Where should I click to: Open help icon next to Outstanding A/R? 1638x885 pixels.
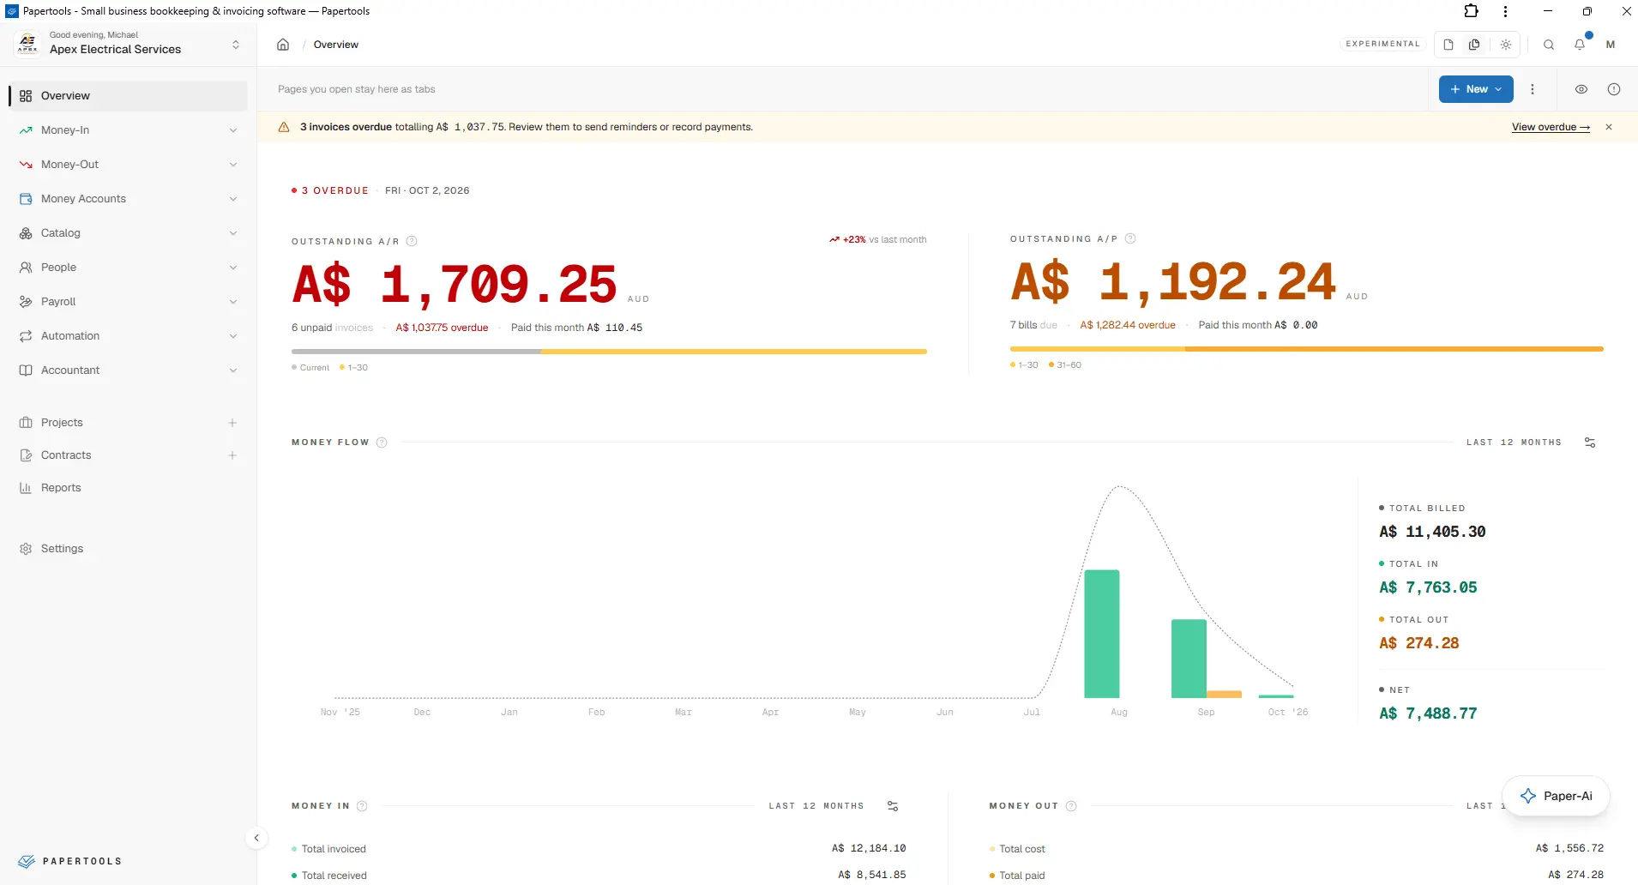click(412, 241)
